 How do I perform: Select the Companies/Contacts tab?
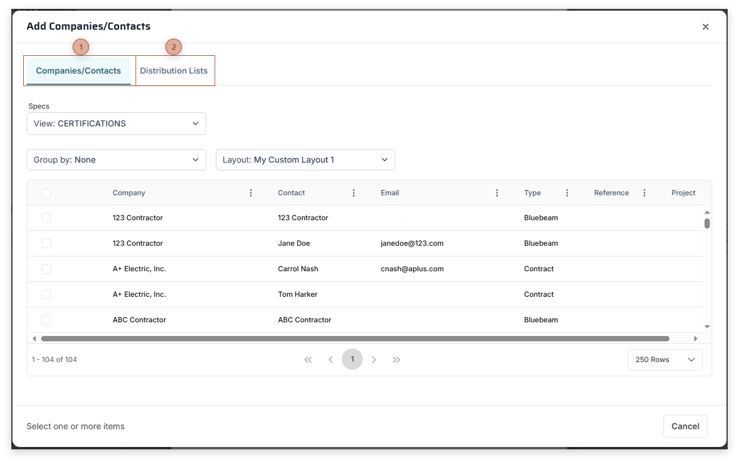tap(78, 70)
